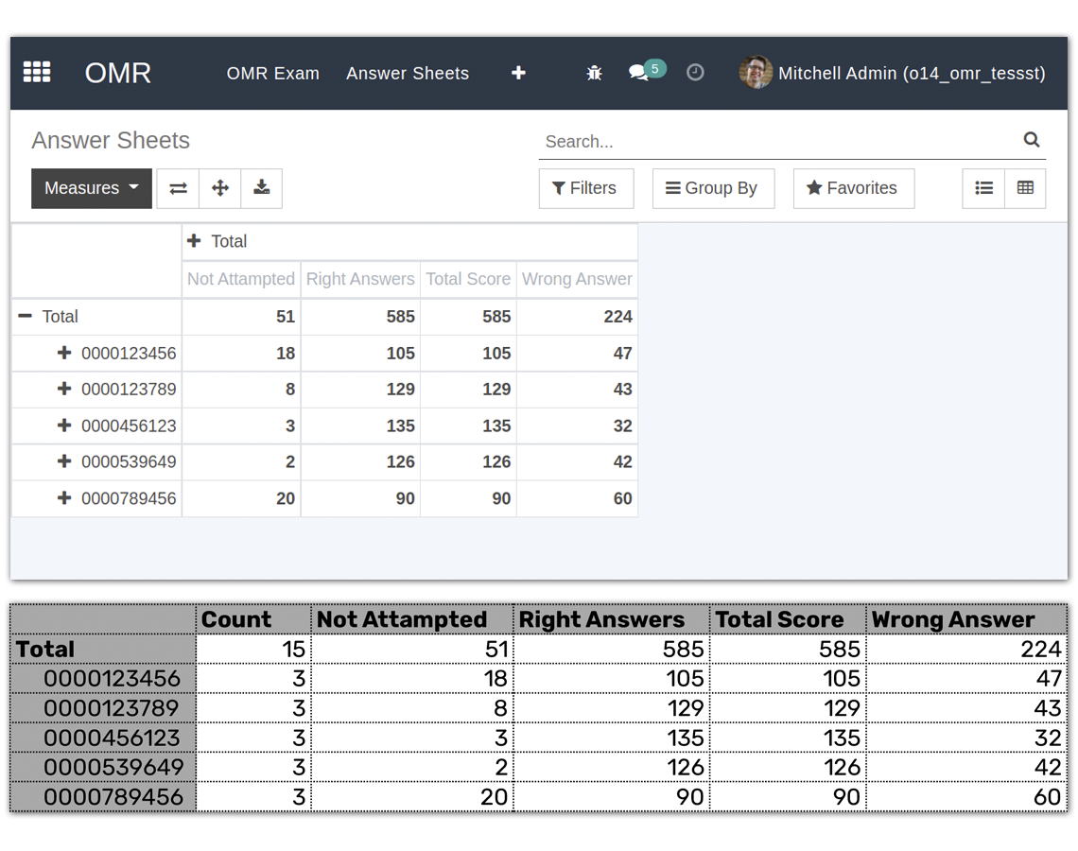The height and width of the screenshot is (851, 1078).
Task: Download the pivot data as spreadsheet
Action: (x=261, y=188)
